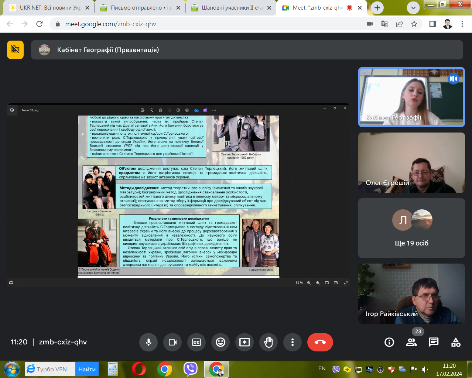472x378 pixels.
Task: Expand the Chrome tab search dropdown
Action: pyautogui.click(x=413, y=8)
